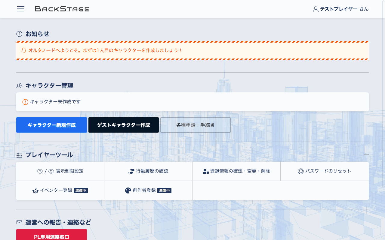
Task: Click the 準備中 badge on 創作者登録
Action: point(164,190)
